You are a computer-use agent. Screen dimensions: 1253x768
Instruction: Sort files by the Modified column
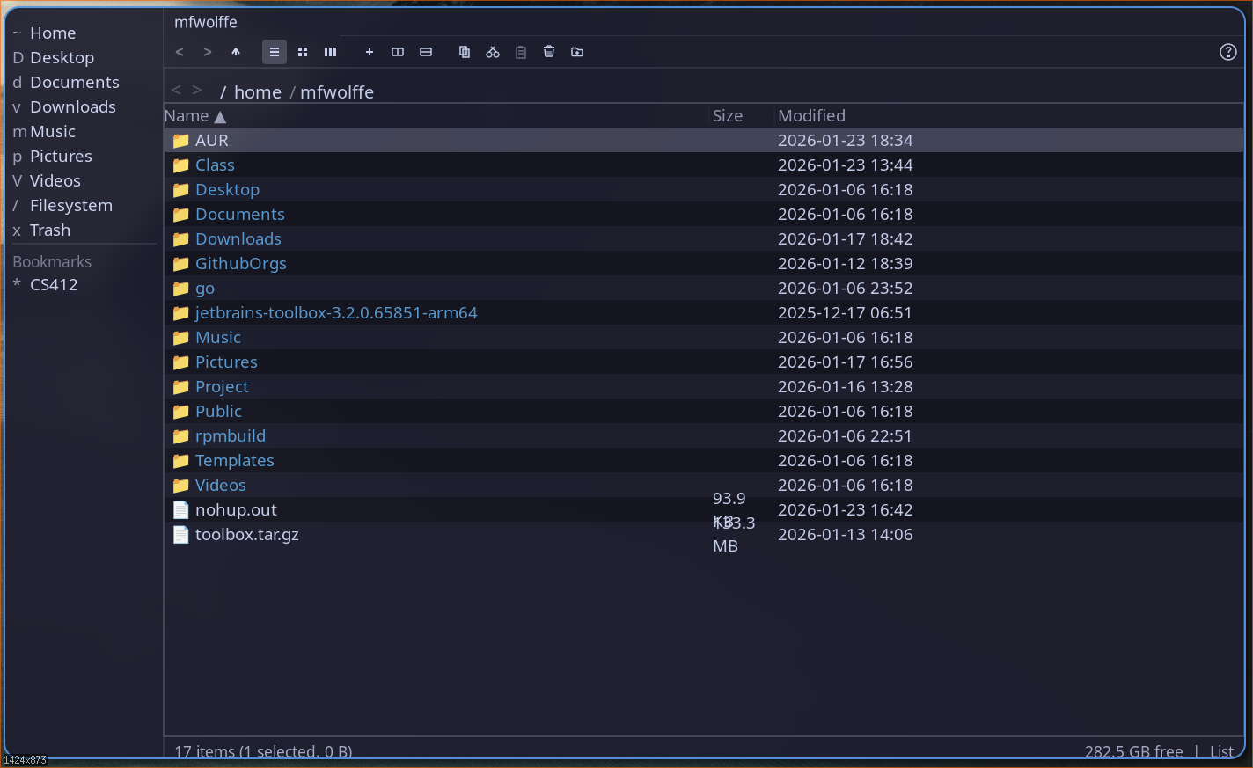click(x=810, y=115)
